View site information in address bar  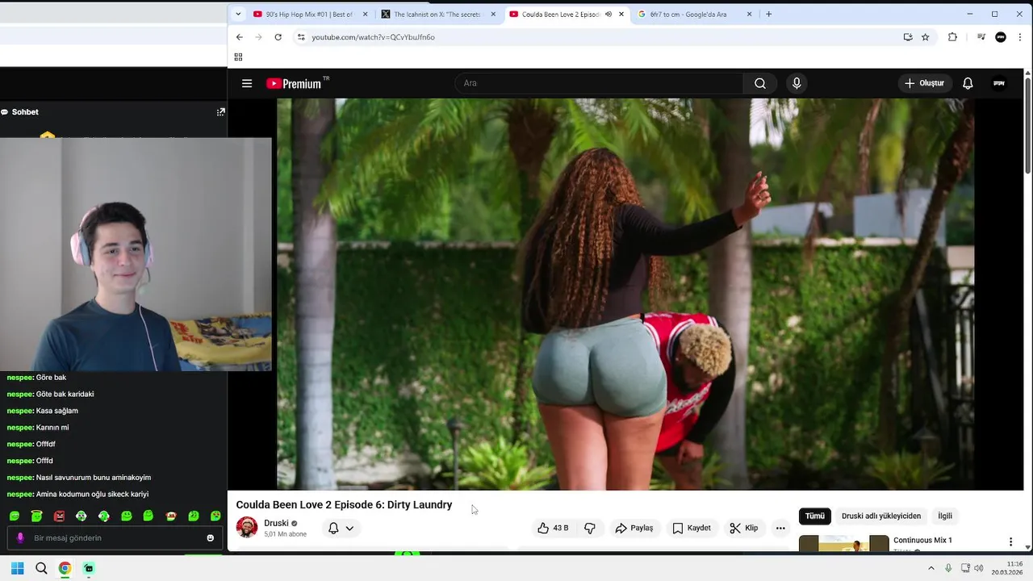click(301, 37)
